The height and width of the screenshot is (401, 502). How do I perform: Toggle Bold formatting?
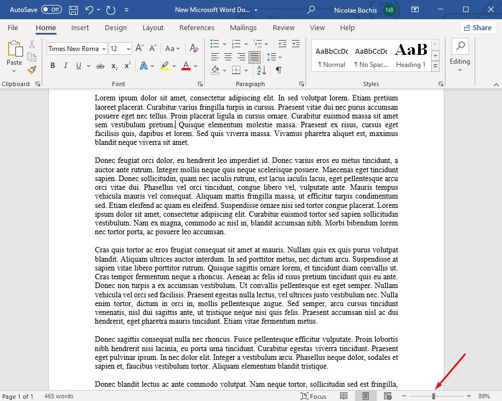[53, 66]
